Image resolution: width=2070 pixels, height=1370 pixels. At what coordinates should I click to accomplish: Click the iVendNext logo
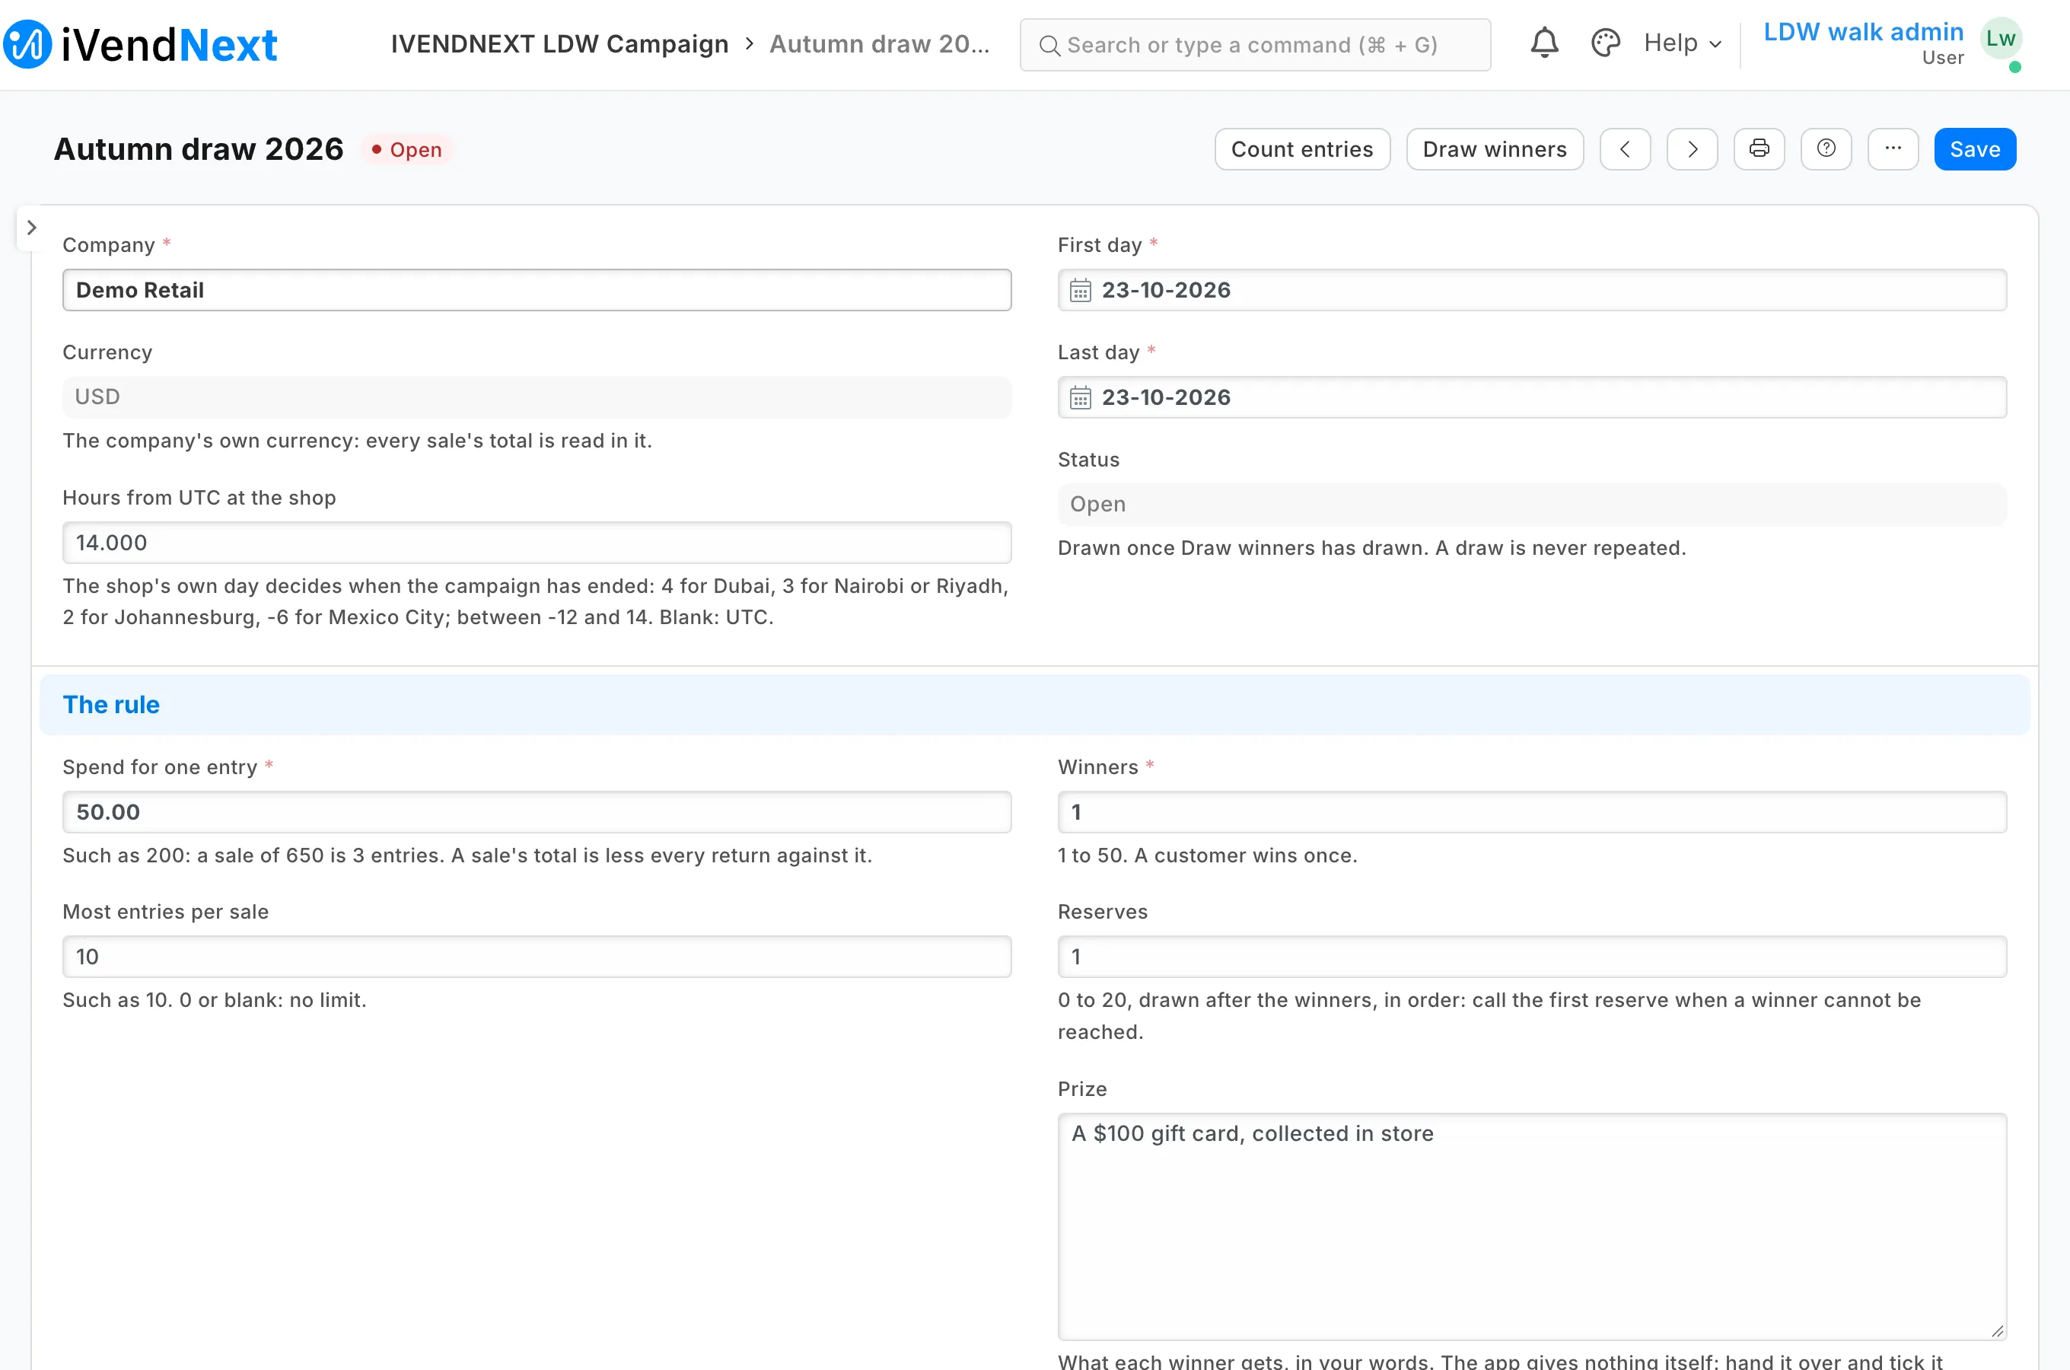tap(140, 45)
